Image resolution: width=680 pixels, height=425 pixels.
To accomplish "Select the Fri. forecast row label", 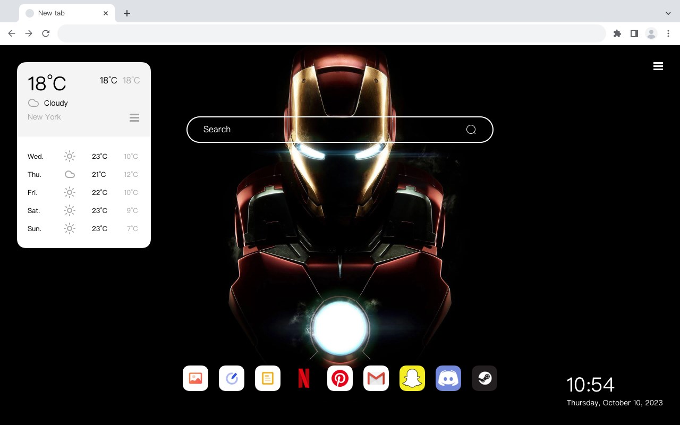I will click(x=32, y=192).
